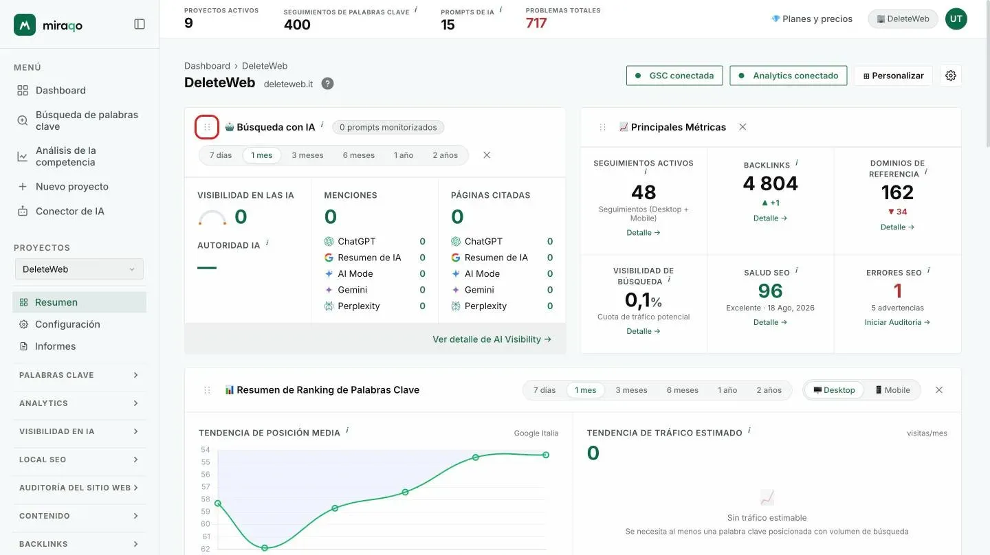Open the Configuración project item
Image resolution: width=990 pixels, height=555 pixels.
[x=79, y=324]
